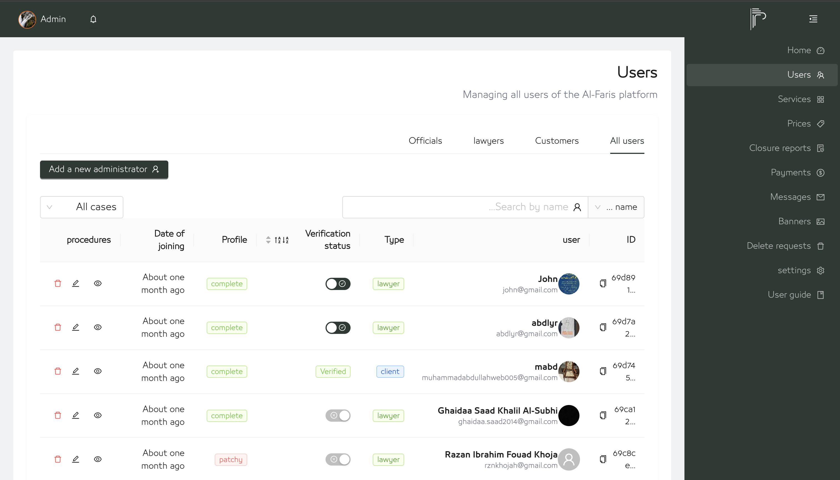Viewport: 840px width, 480px height.
Task: Open User guide in the sidebar
Action: (x=762, y=295)
